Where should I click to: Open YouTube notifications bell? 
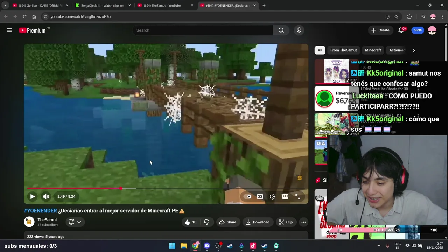point(401,30)
